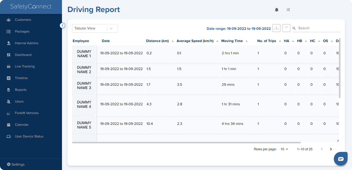Click the '2 hrs 1 min' cell
The image size is (352, 170).
[230, 53]
